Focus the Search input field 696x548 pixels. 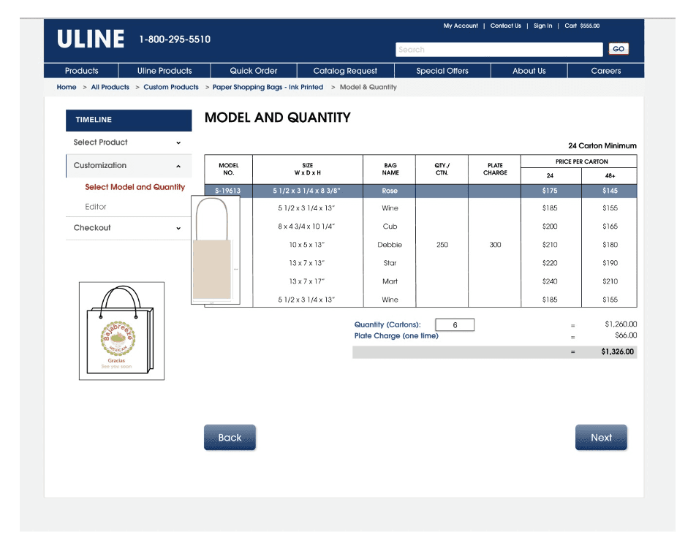(x=499, y=49)
